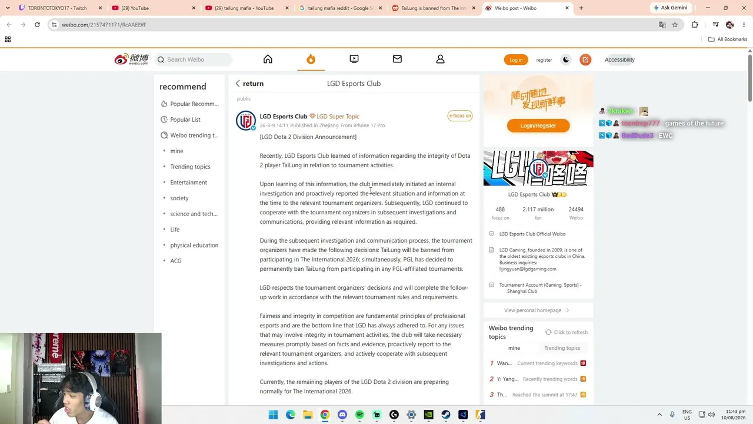
Task: Click the address bar URL
Action: [104, 25]
